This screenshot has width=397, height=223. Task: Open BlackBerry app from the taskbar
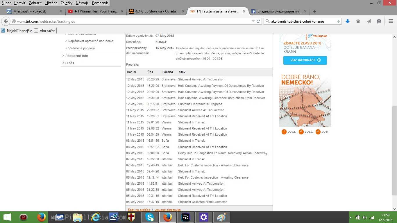coord(186,217)
